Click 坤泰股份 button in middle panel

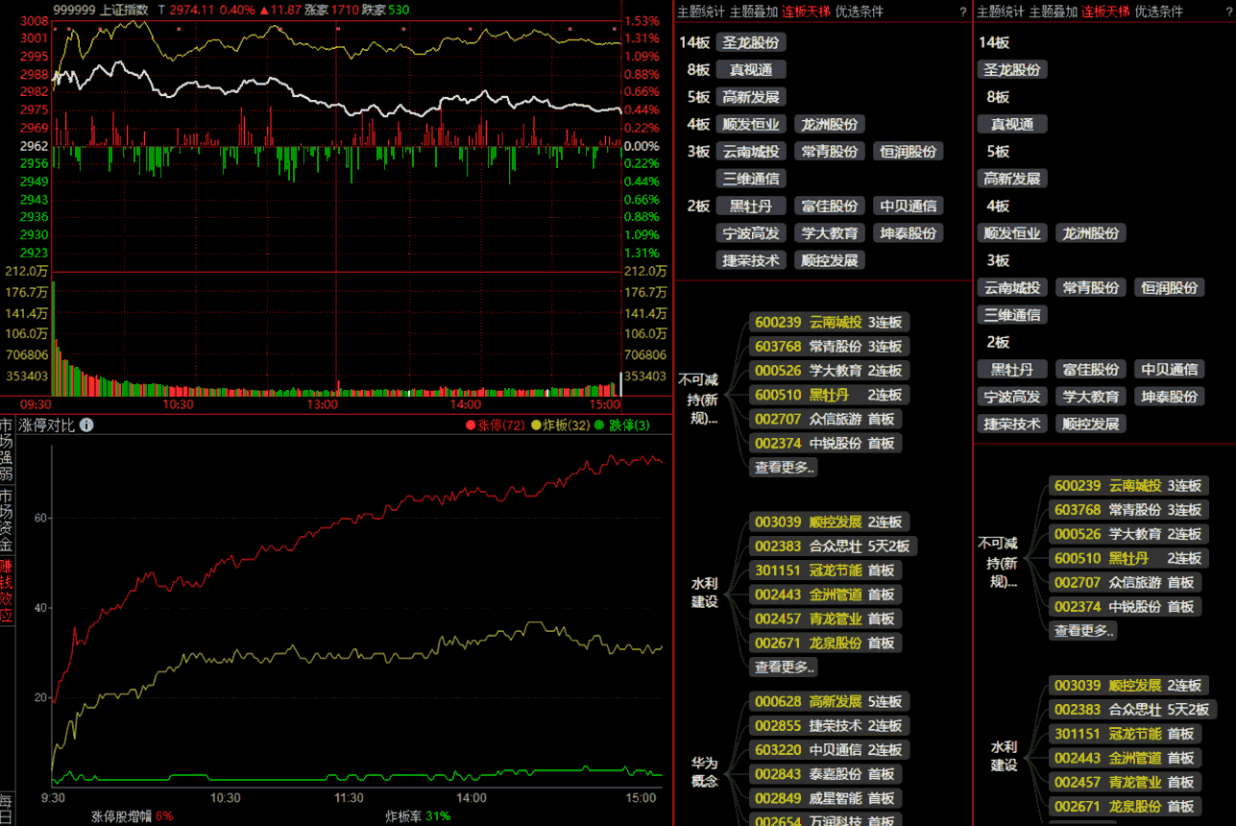click(x=909, y=232)
